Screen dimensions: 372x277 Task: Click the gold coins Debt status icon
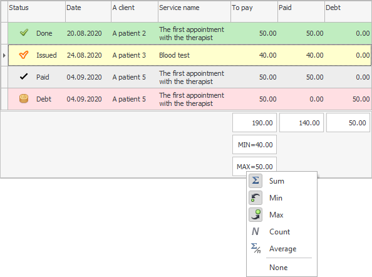click(24, 98)
